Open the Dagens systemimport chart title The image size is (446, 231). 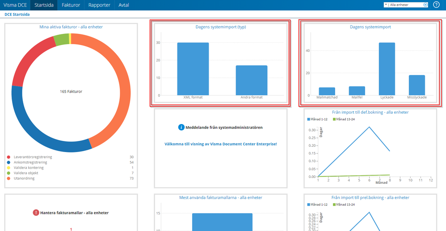click(x=370, y=27)
